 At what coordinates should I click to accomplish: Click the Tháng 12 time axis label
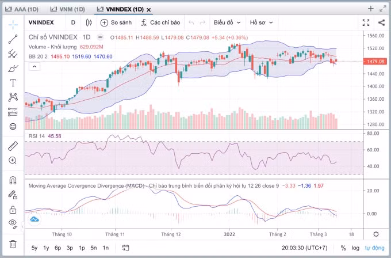tap(171, 234)
